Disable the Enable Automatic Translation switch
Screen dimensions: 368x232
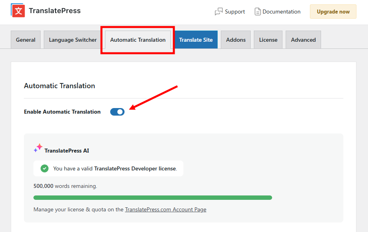(117, 112)
